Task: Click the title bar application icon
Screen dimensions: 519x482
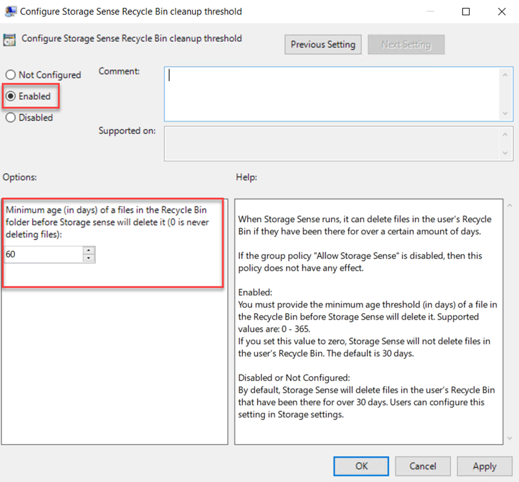Action: (x=10, y=11)
